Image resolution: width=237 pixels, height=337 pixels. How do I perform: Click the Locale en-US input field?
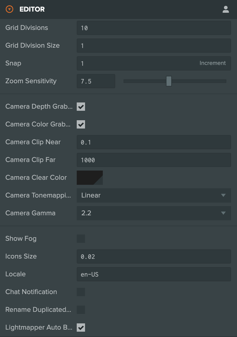(154, 274)
